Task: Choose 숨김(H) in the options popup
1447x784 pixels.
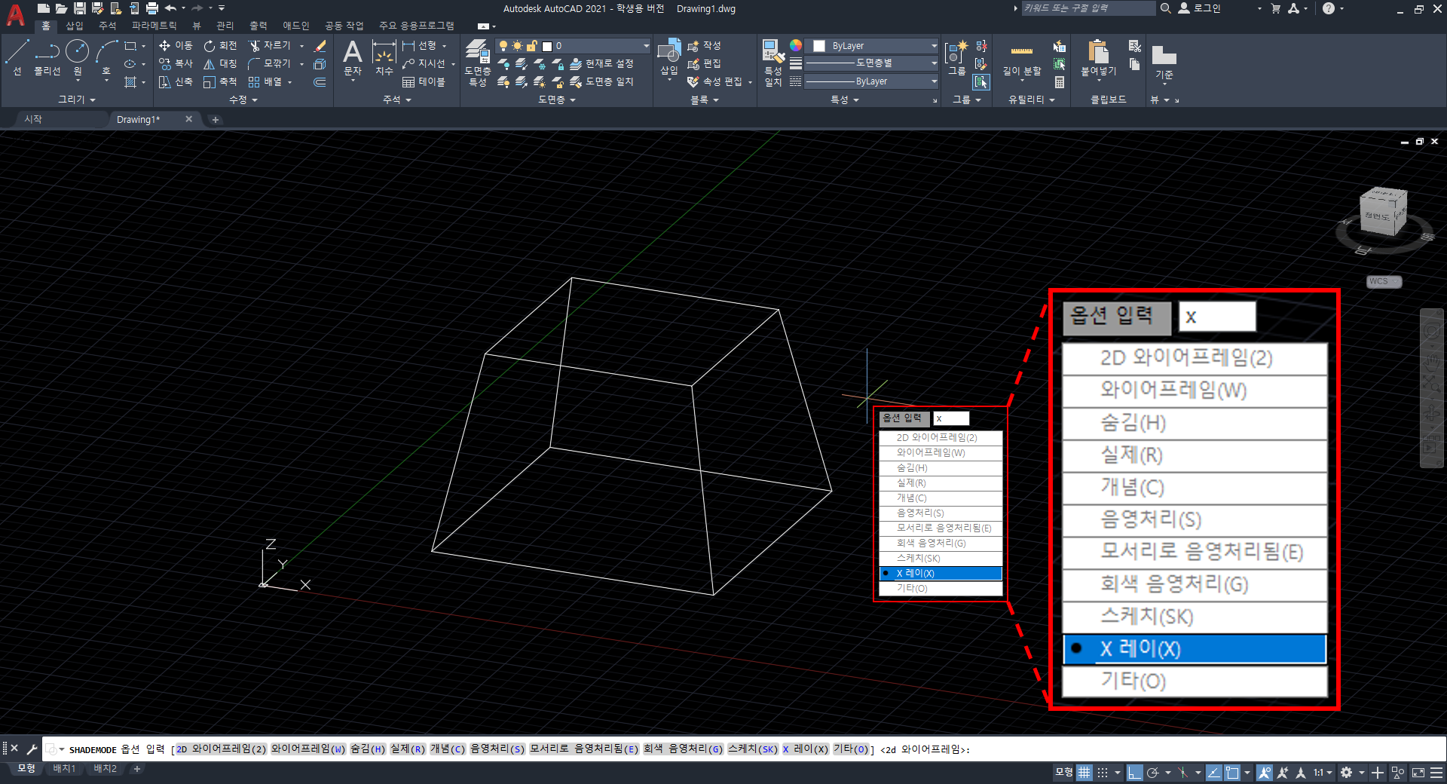Action: point(941,468)
